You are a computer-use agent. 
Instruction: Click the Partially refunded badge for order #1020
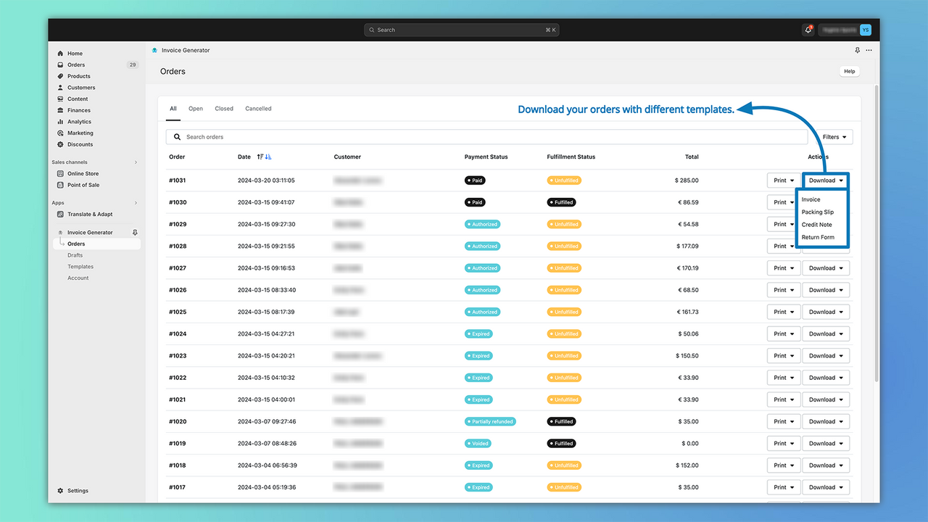490,421
